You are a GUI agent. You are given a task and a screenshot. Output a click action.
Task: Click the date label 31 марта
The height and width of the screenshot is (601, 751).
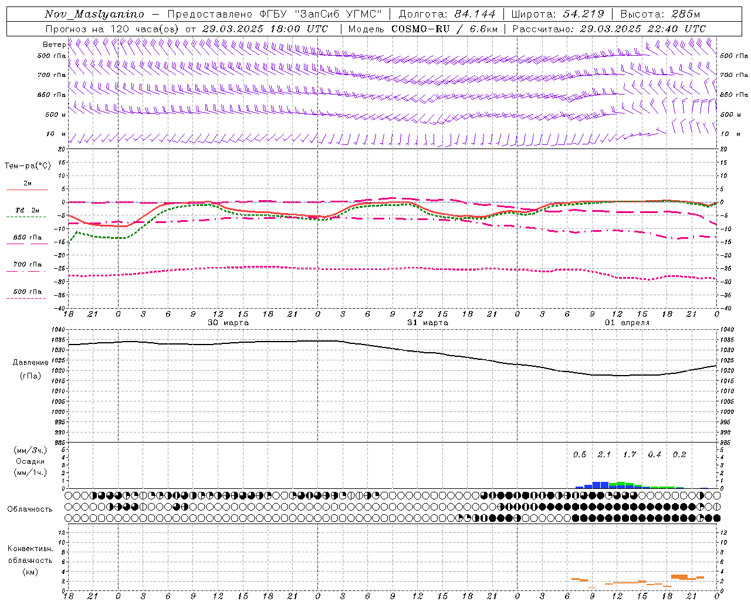tap(428, 322)
